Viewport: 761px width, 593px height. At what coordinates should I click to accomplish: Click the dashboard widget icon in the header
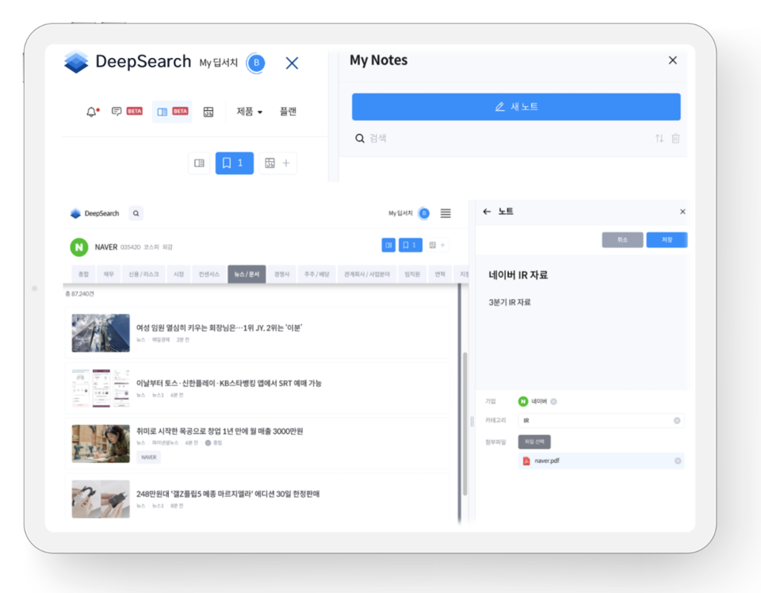(x=208, y=111)
